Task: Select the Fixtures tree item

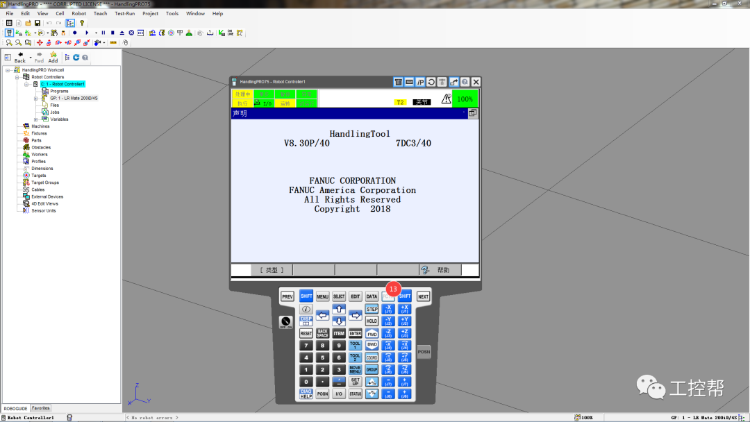Action: (39, 133)
